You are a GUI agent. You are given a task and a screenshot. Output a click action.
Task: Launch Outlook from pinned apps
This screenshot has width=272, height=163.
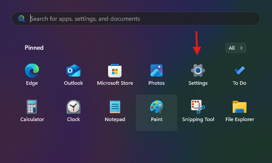pos(74,74)
